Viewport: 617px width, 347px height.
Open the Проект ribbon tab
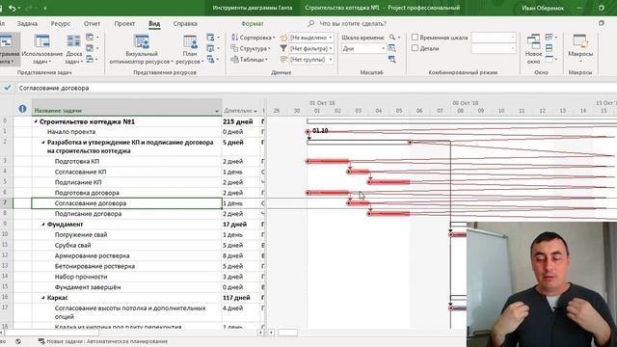click(x=124, y=23)
